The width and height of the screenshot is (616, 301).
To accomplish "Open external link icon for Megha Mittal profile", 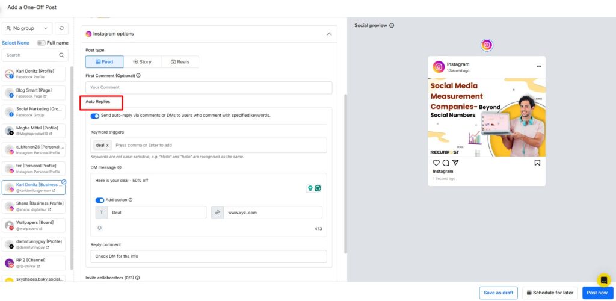I will coord(51,134).
